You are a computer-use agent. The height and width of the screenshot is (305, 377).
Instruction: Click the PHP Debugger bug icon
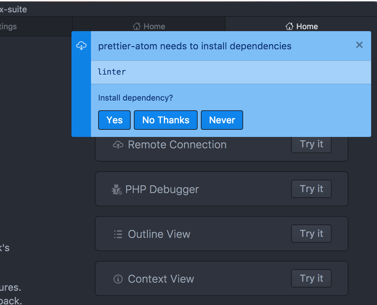pyautogui.click(x=117, y=189)
